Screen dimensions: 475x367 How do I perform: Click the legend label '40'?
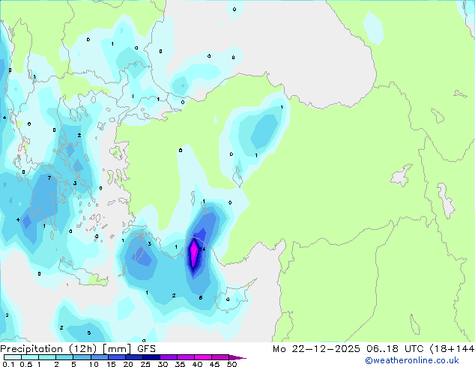coord(197,364)
